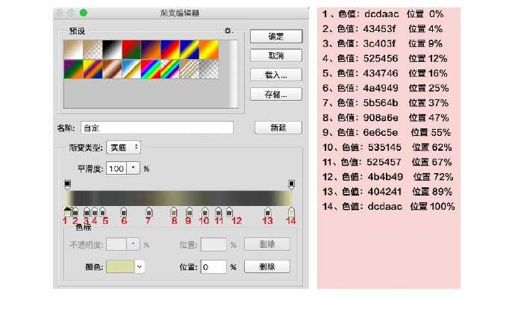Viewport: 515px width, 309px height.
Task: Select color stop number 8 marker
Action: pos(174,212)
